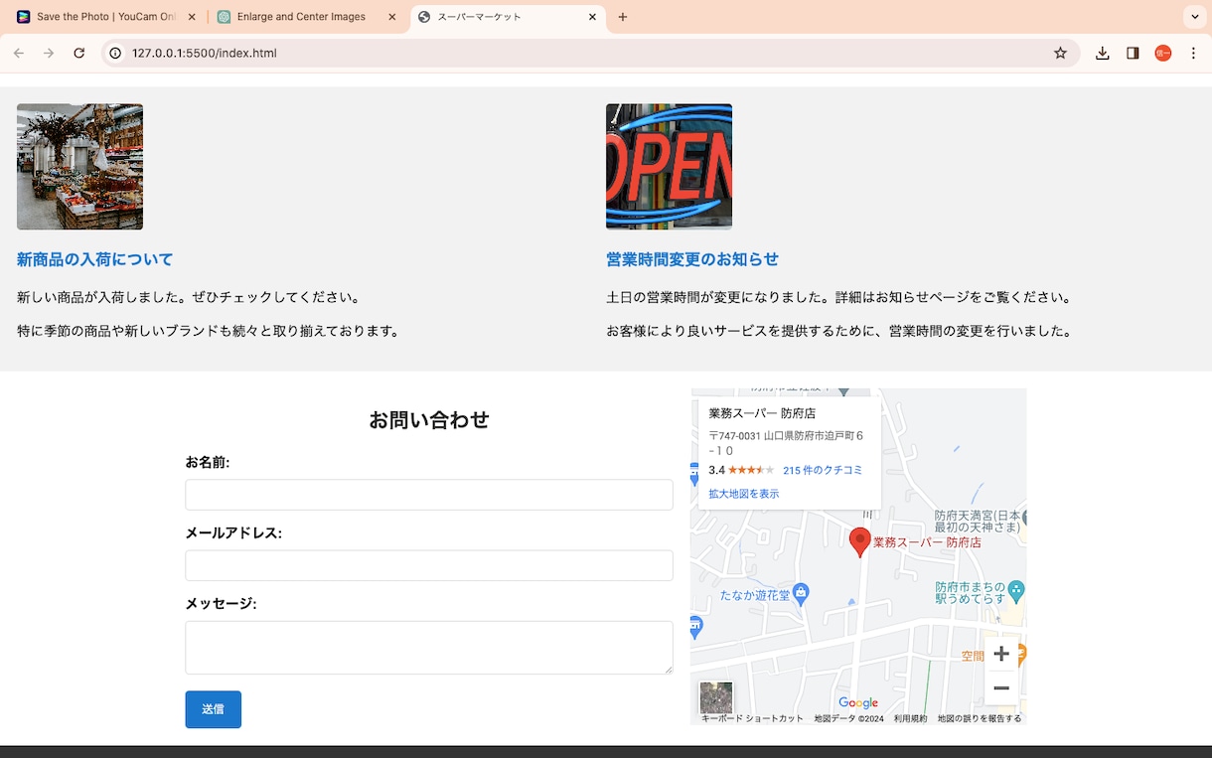The width and height of the screenshot is (1212, 758).
Task: Open 営業時間変更のお知らせ heading link
Action: coord(692,259)
